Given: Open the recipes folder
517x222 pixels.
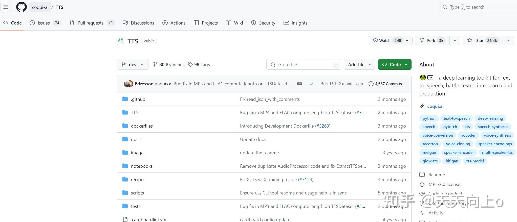Looking at the screenshot, I should pyautogui.click(x=138, y=180).
